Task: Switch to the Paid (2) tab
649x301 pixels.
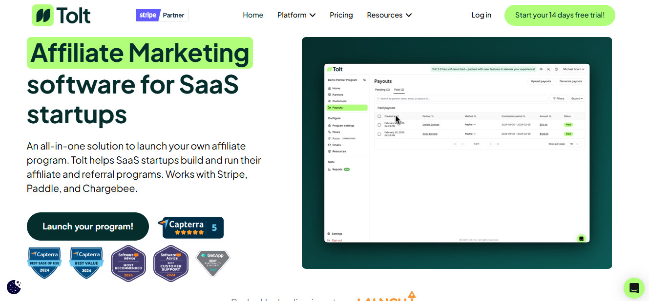Action: (x=399, y=90)
